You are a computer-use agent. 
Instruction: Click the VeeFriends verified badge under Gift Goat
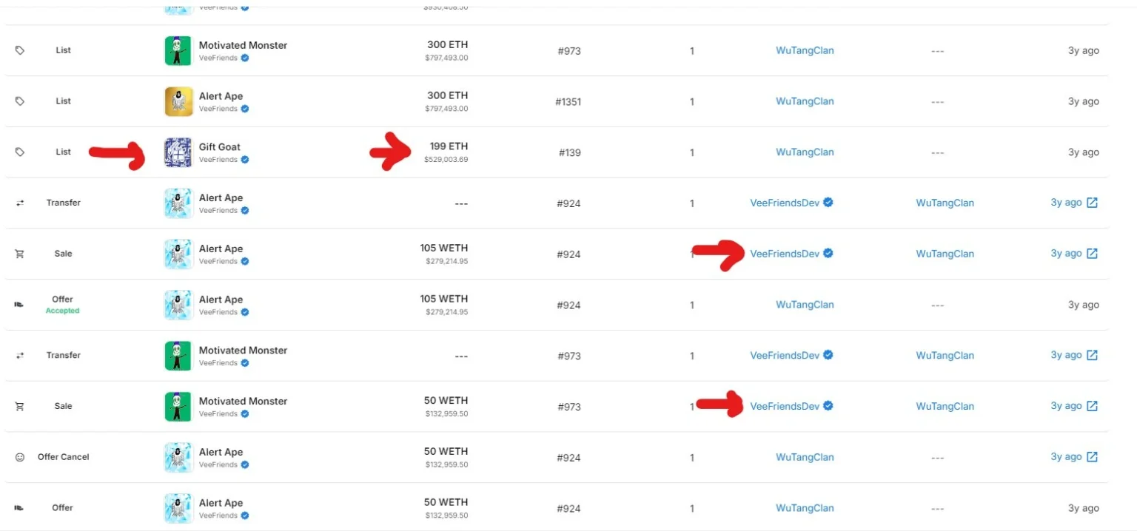coord(245,160)
